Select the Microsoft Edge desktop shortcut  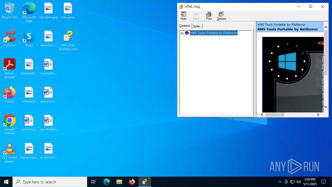point(29,12)
